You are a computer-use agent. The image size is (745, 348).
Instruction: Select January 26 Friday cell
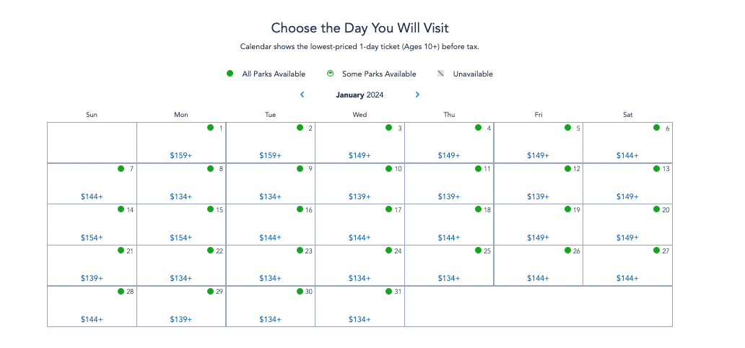(x=538, y=266)
